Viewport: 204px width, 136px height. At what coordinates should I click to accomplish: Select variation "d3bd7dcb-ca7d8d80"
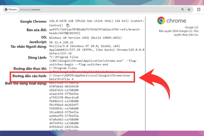point(64,90)
